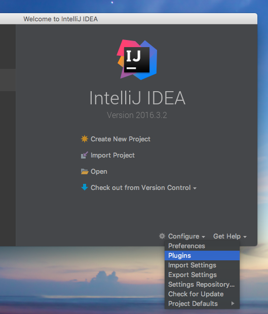This screenshot has width=268, height=314.
Task: Open Settings Repository... menu entry
Action: point(202,284)
